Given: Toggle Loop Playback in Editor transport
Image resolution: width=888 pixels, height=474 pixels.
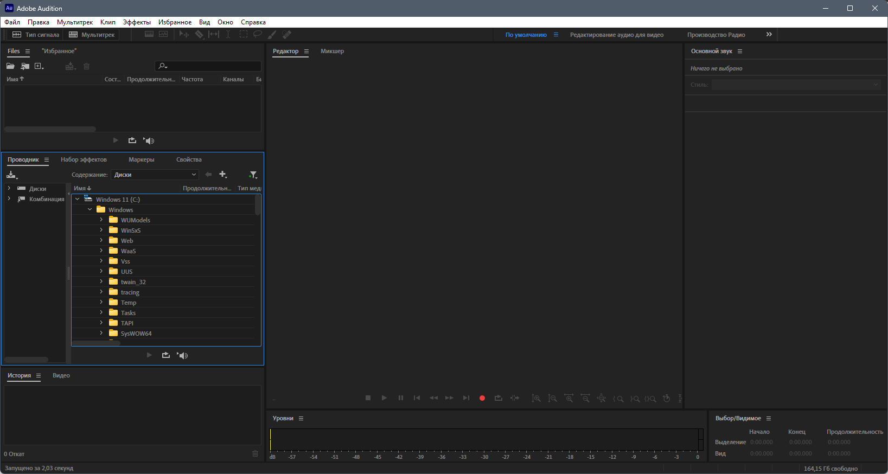Looking at the screenshot, I should pos(498,398).
